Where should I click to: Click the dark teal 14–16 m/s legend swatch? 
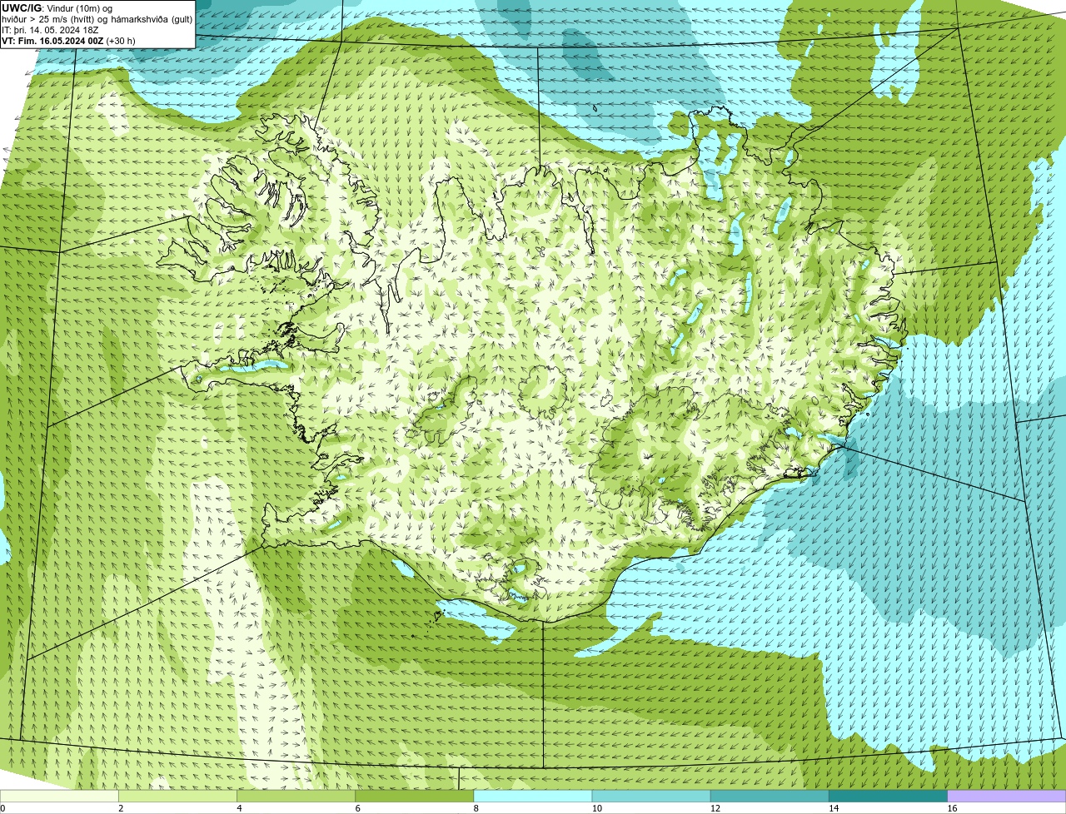[x=888, y=797]
